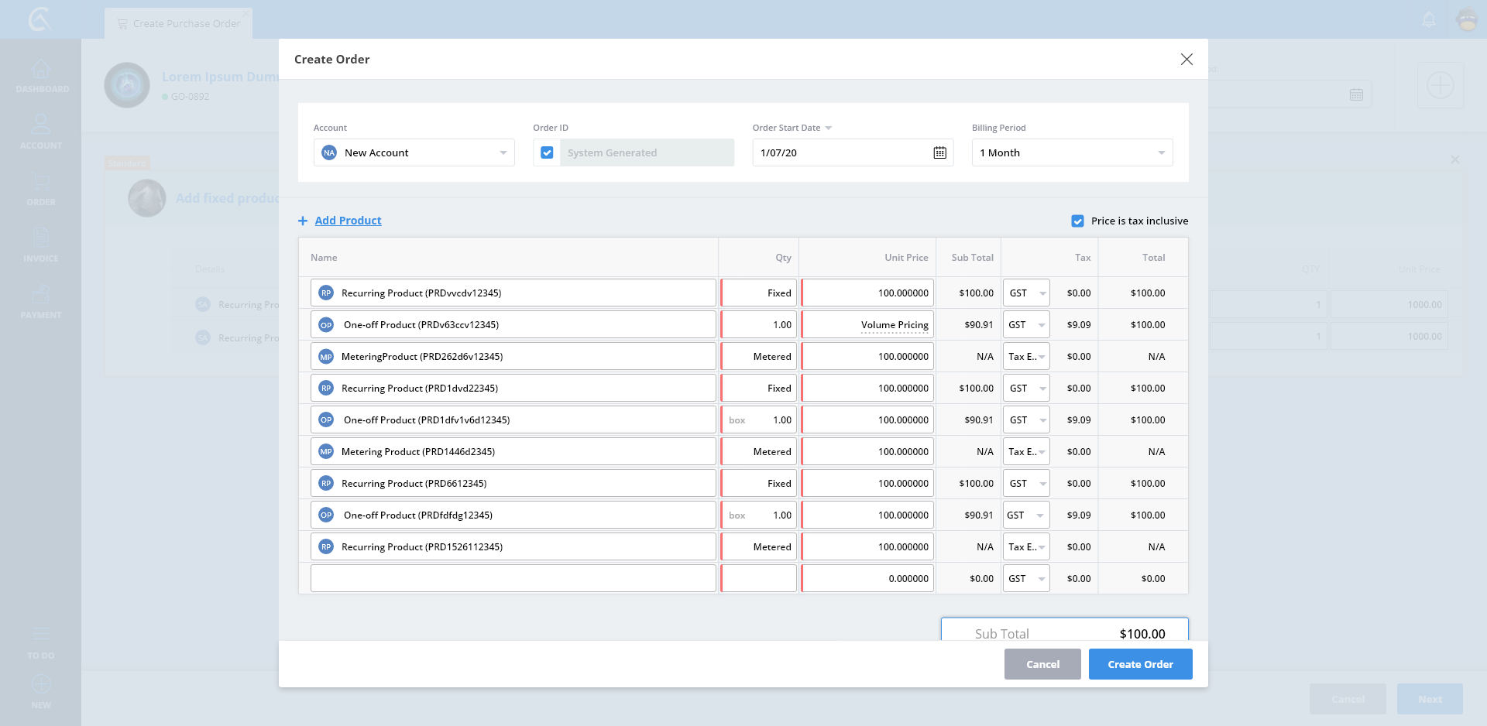The width and height of the screenshot is (1487, 726).
Task: Click the Create Order button
Action: [x=1140, y=664]
